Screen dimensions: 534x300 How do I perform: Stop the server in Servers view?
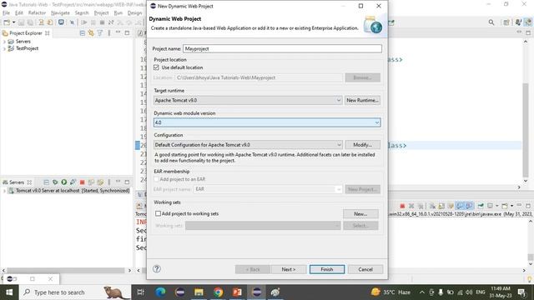82,182
